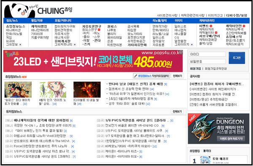
Task: Click the 이벤트 참여 하러가기 banner button
Action: [231, 139]
